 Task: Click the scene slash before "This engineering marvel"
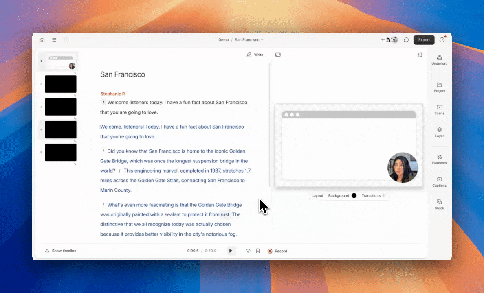click(x=119, y=171)
